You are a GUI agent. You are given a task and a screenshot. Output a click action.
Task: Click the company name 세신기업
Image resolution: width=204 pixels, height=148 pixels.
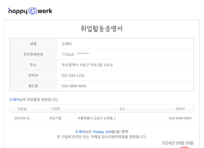(55, 118)
